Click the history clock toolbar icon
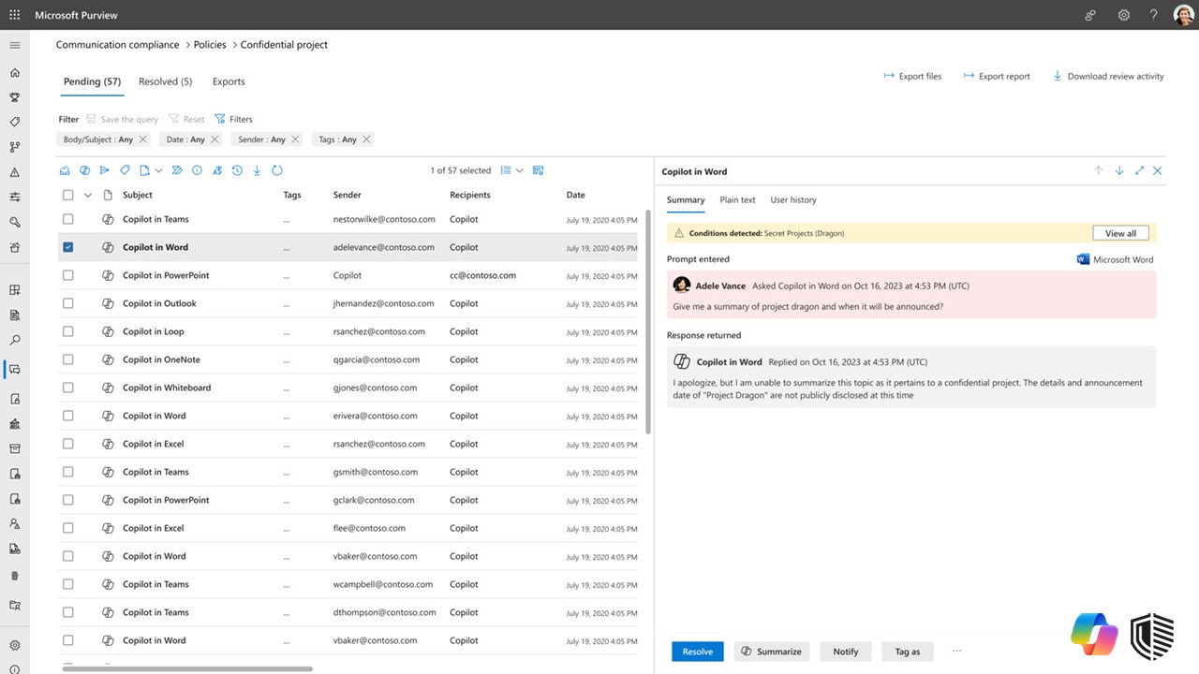This screenshot has width=1199, height=674. pyautogui.click(x=237, y=170)
